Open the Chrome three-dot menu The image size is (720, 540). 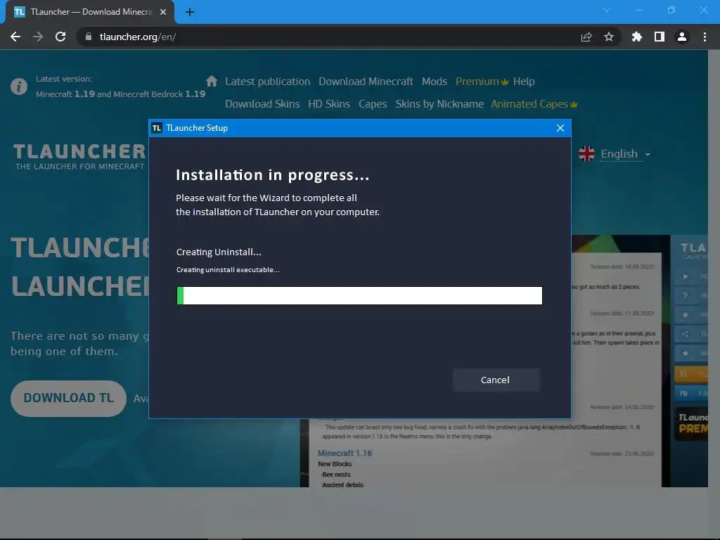tap(705, 37)
